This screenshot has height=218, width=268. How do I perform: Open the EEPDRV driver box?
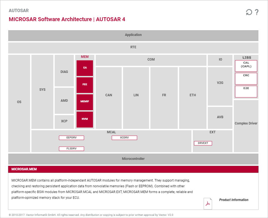[71, 138]
